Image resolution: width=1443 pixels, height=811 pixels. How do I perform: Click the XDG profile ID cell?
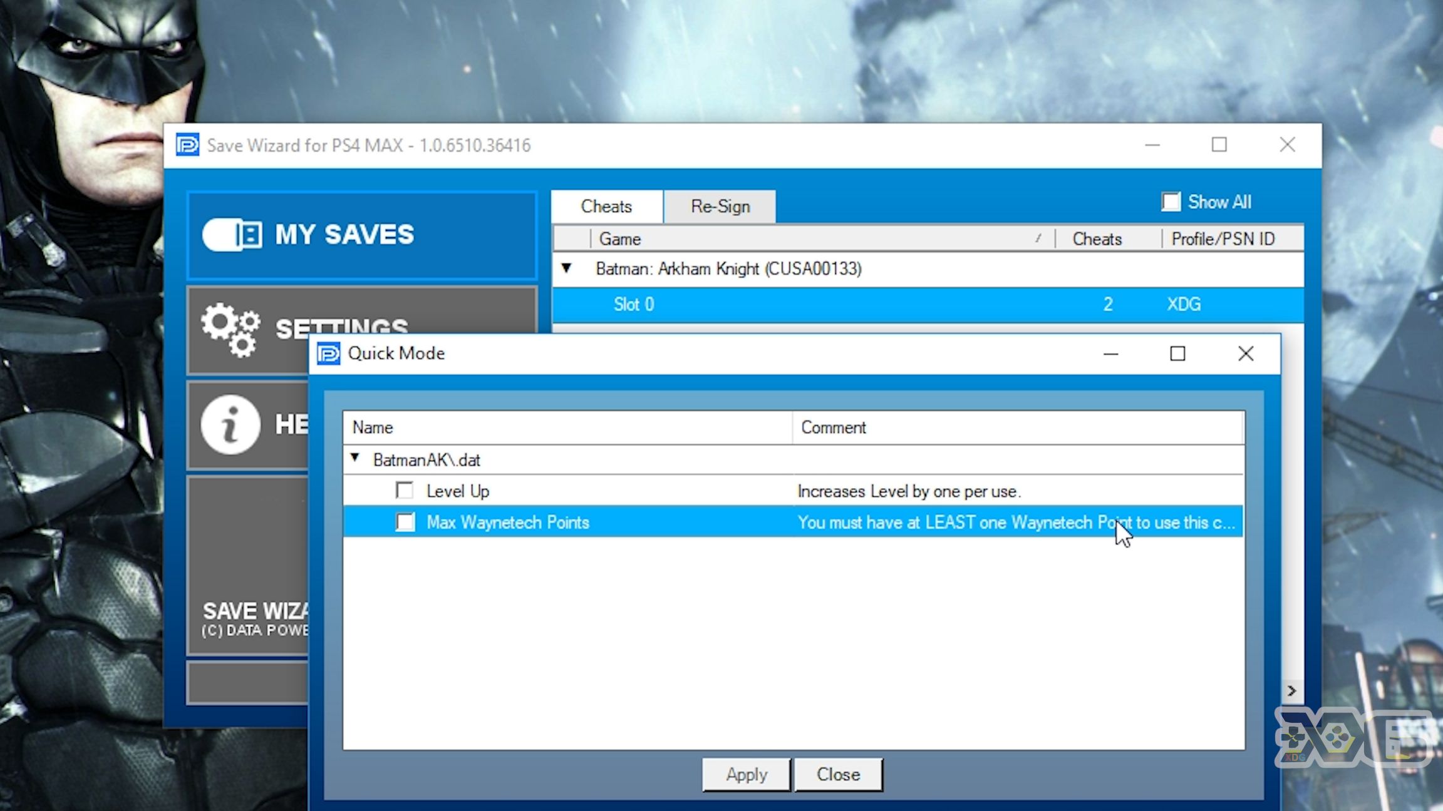(1184, 305)
